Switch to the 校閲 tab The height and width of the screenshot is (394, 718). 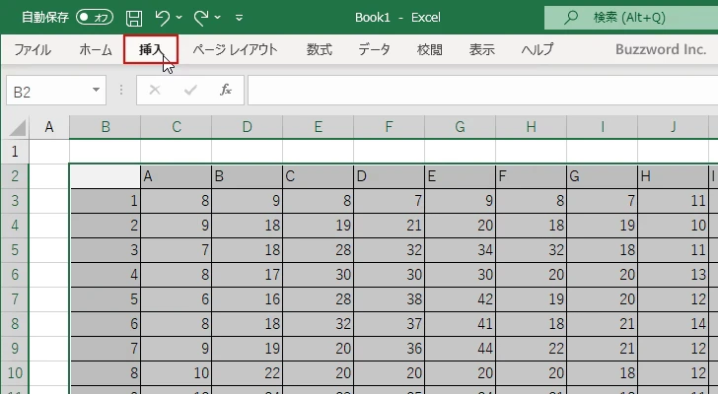[x=430, y=49]
